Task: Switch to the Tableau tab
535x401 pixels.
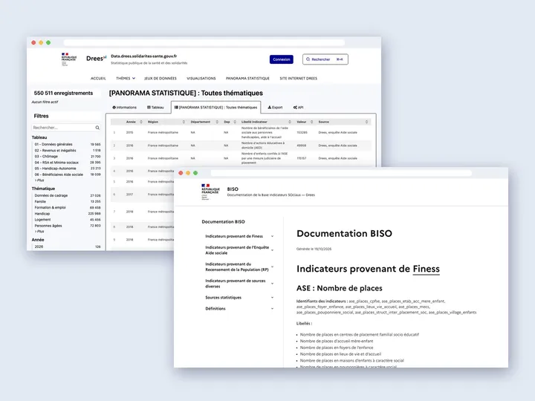Action: tap(155, 108)
